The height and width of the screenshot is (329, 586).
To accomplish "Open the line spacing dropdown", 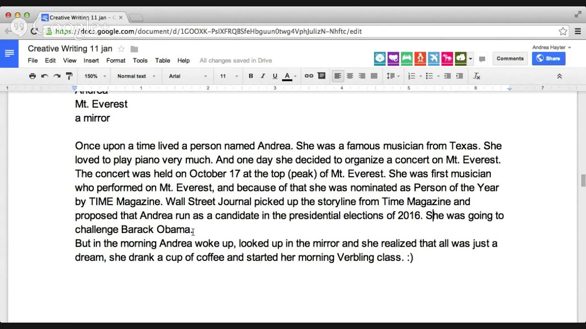I will [393, 76].
